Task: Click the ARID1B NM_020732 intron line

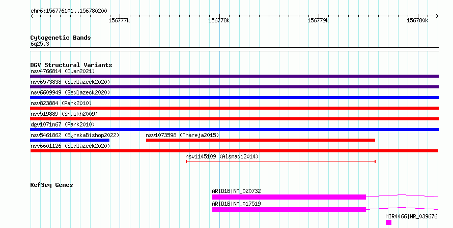Action: click(x=402, y=196)
